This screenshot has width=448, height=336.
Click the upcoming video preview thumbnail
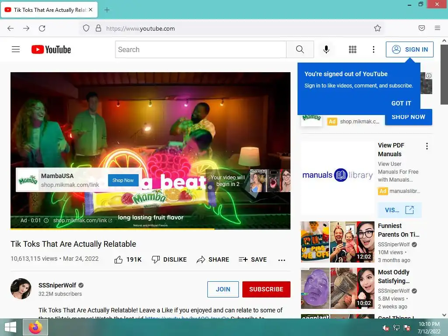click(x=270, y=181)
